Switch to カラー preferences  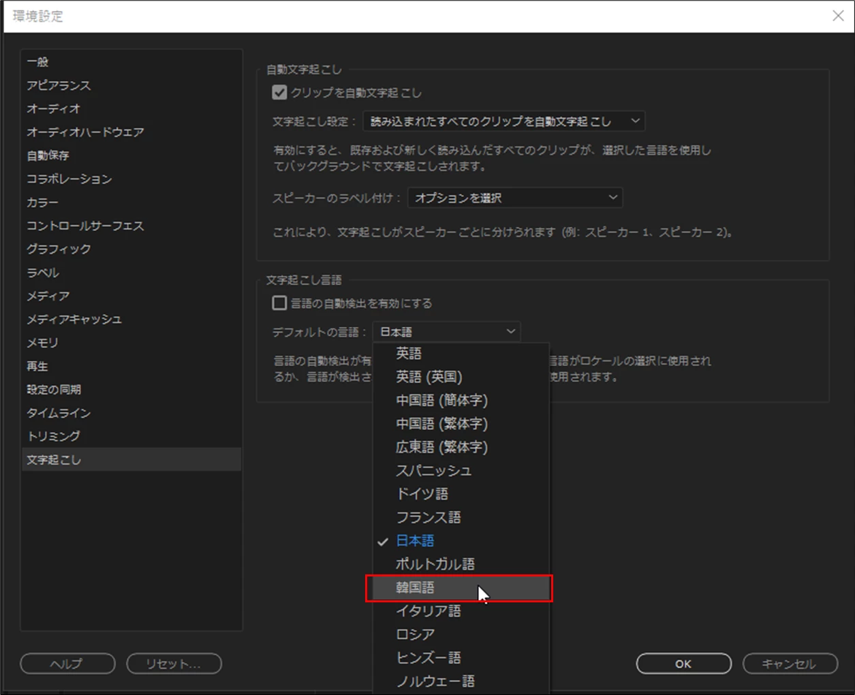point(131,202)
